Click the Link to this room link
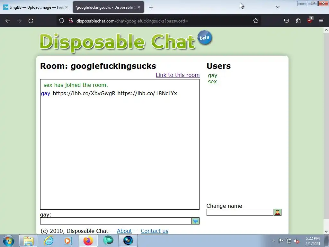 [x=177, y=75]
